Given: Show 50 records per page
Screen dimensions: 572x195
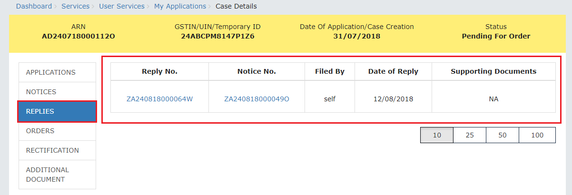Looking at the screenshot, I should [503, 135].
